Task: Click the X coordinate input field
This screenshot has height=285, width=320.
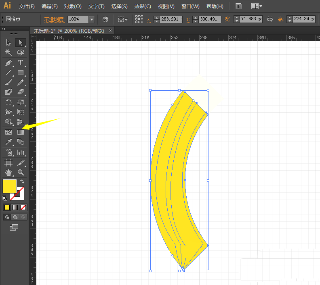Action: 171,19
